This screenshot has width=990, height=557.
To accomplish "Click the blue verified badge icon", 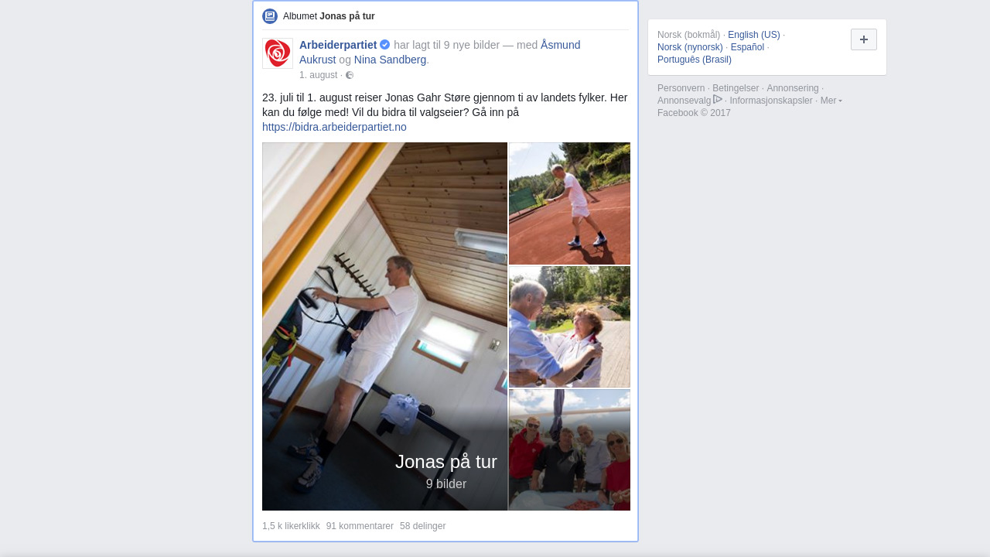I will (x=385, y=45).
